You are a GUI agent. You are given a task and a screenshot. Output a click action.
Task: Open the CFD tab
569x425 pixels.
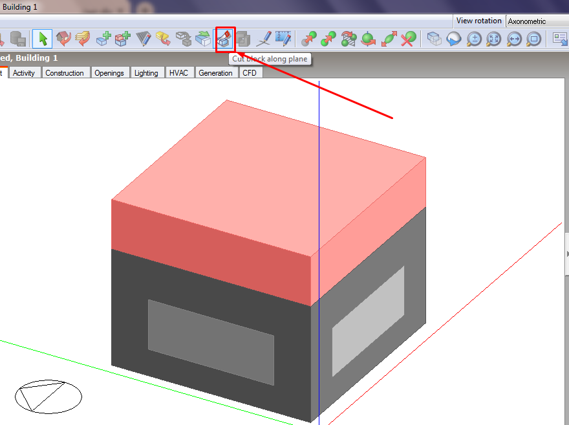point(250,73)
